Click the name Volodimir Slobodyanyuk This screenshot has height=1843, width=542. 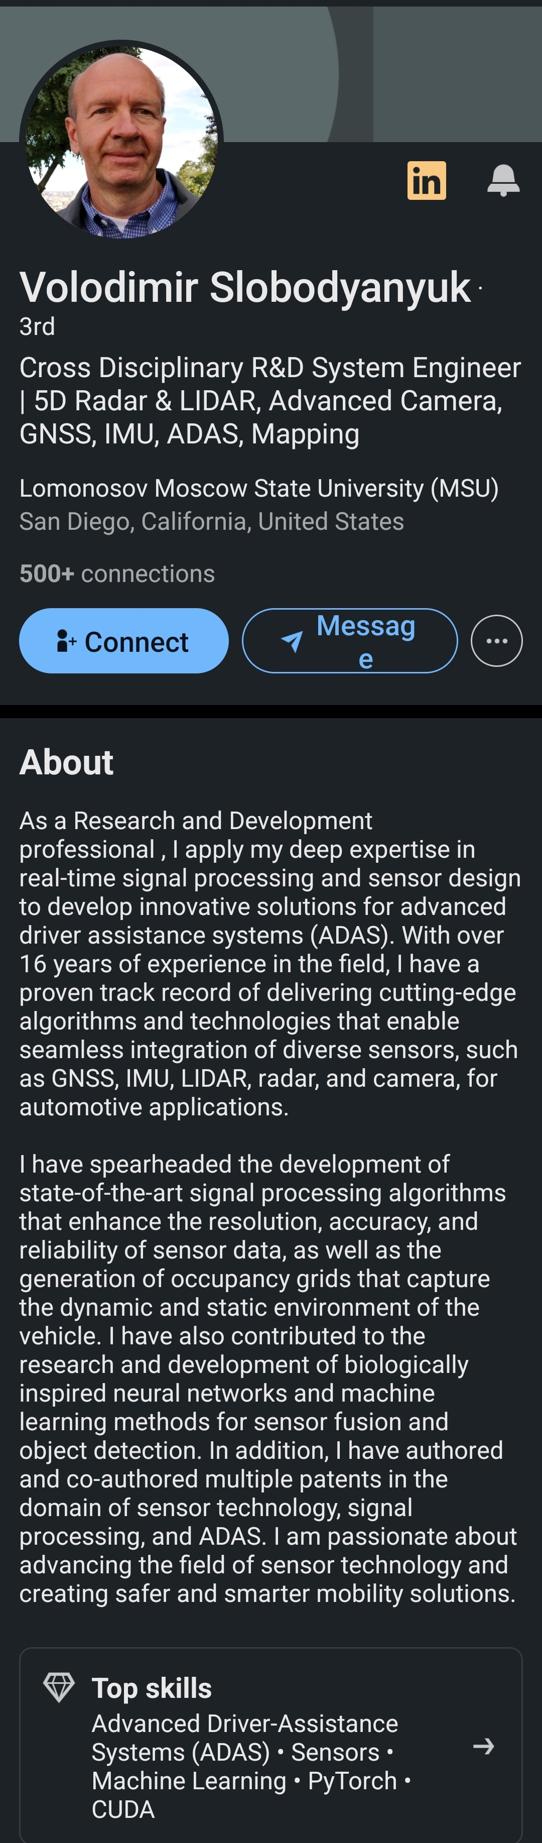[244, 287]
